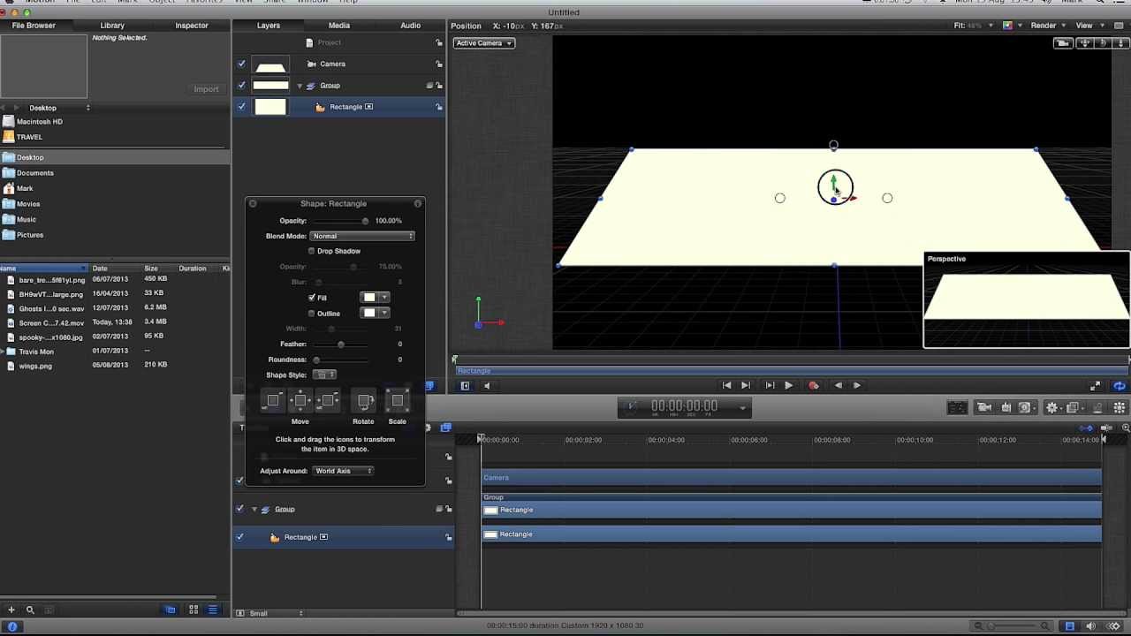Step forward one frame in transport
Image resolution: width=1131 pixels, height=636 pixels.
[857, 385]
